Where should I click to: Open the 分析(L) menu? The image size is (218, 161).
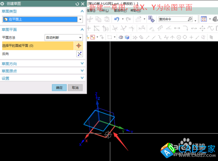click(104, 11)
